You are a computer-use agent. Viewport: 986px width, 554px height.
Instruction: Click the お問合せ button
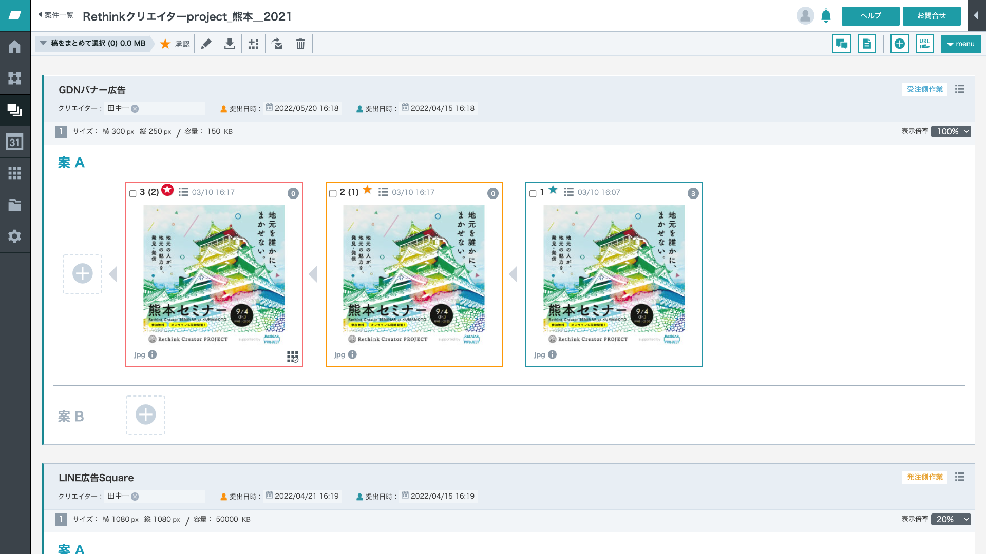click(932, 16)
